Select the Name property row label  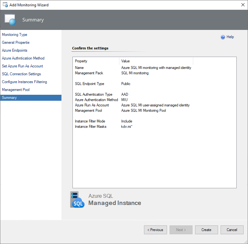tap(79, 68)
